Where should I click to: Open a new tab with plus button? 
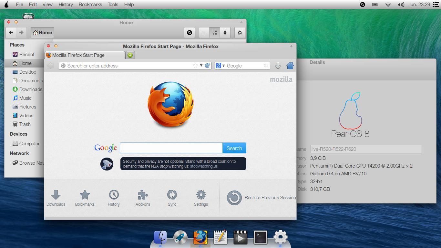pos(130,55)
